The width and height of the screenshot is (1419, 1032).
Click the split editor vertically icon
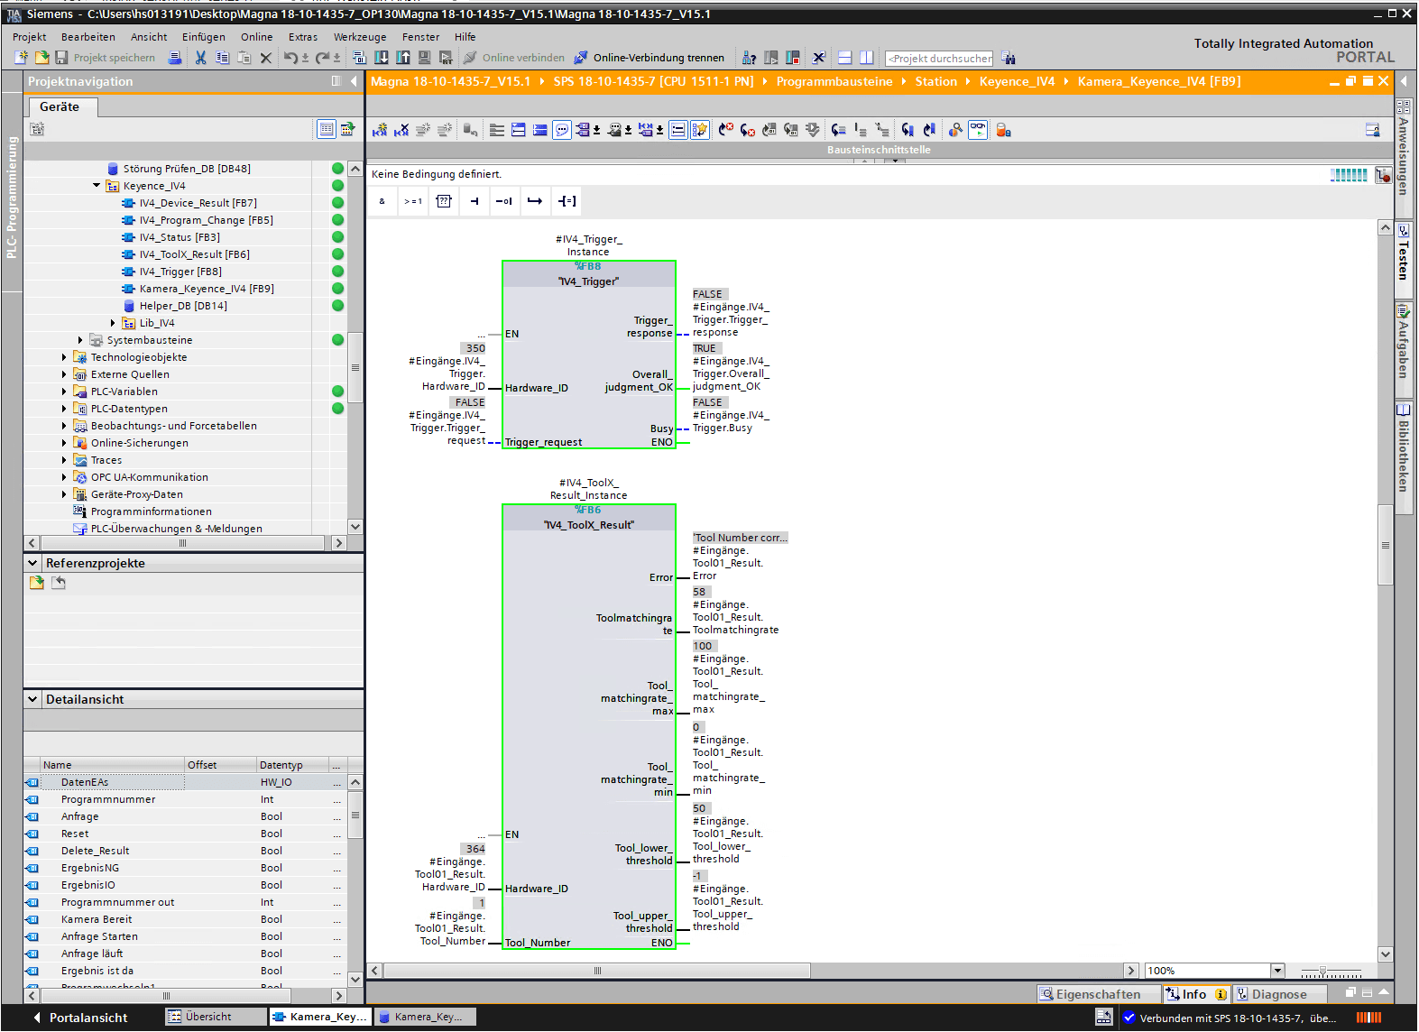[867, 58]
